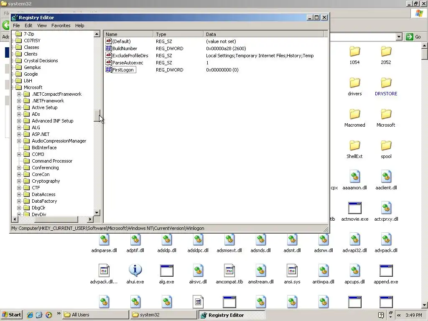Click the Registry Editor title bar icon

[x=15, y=18]
